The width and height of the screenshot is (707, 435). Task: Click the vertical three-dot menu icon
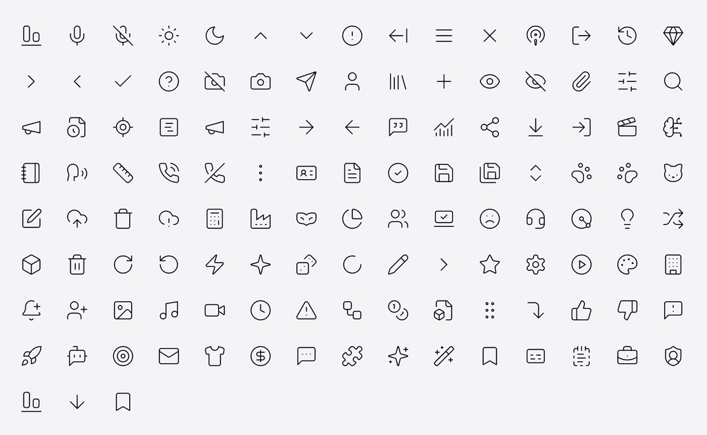point(260,173)
